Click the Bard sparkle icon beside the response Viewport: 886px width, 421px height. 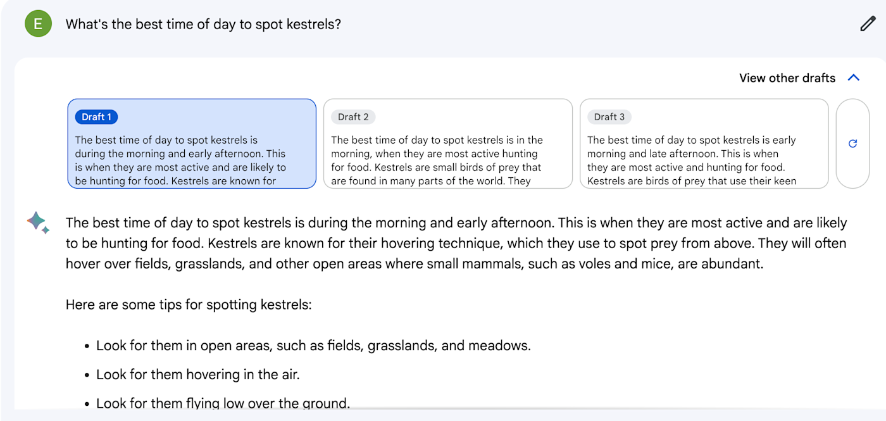tap(38, 223)
